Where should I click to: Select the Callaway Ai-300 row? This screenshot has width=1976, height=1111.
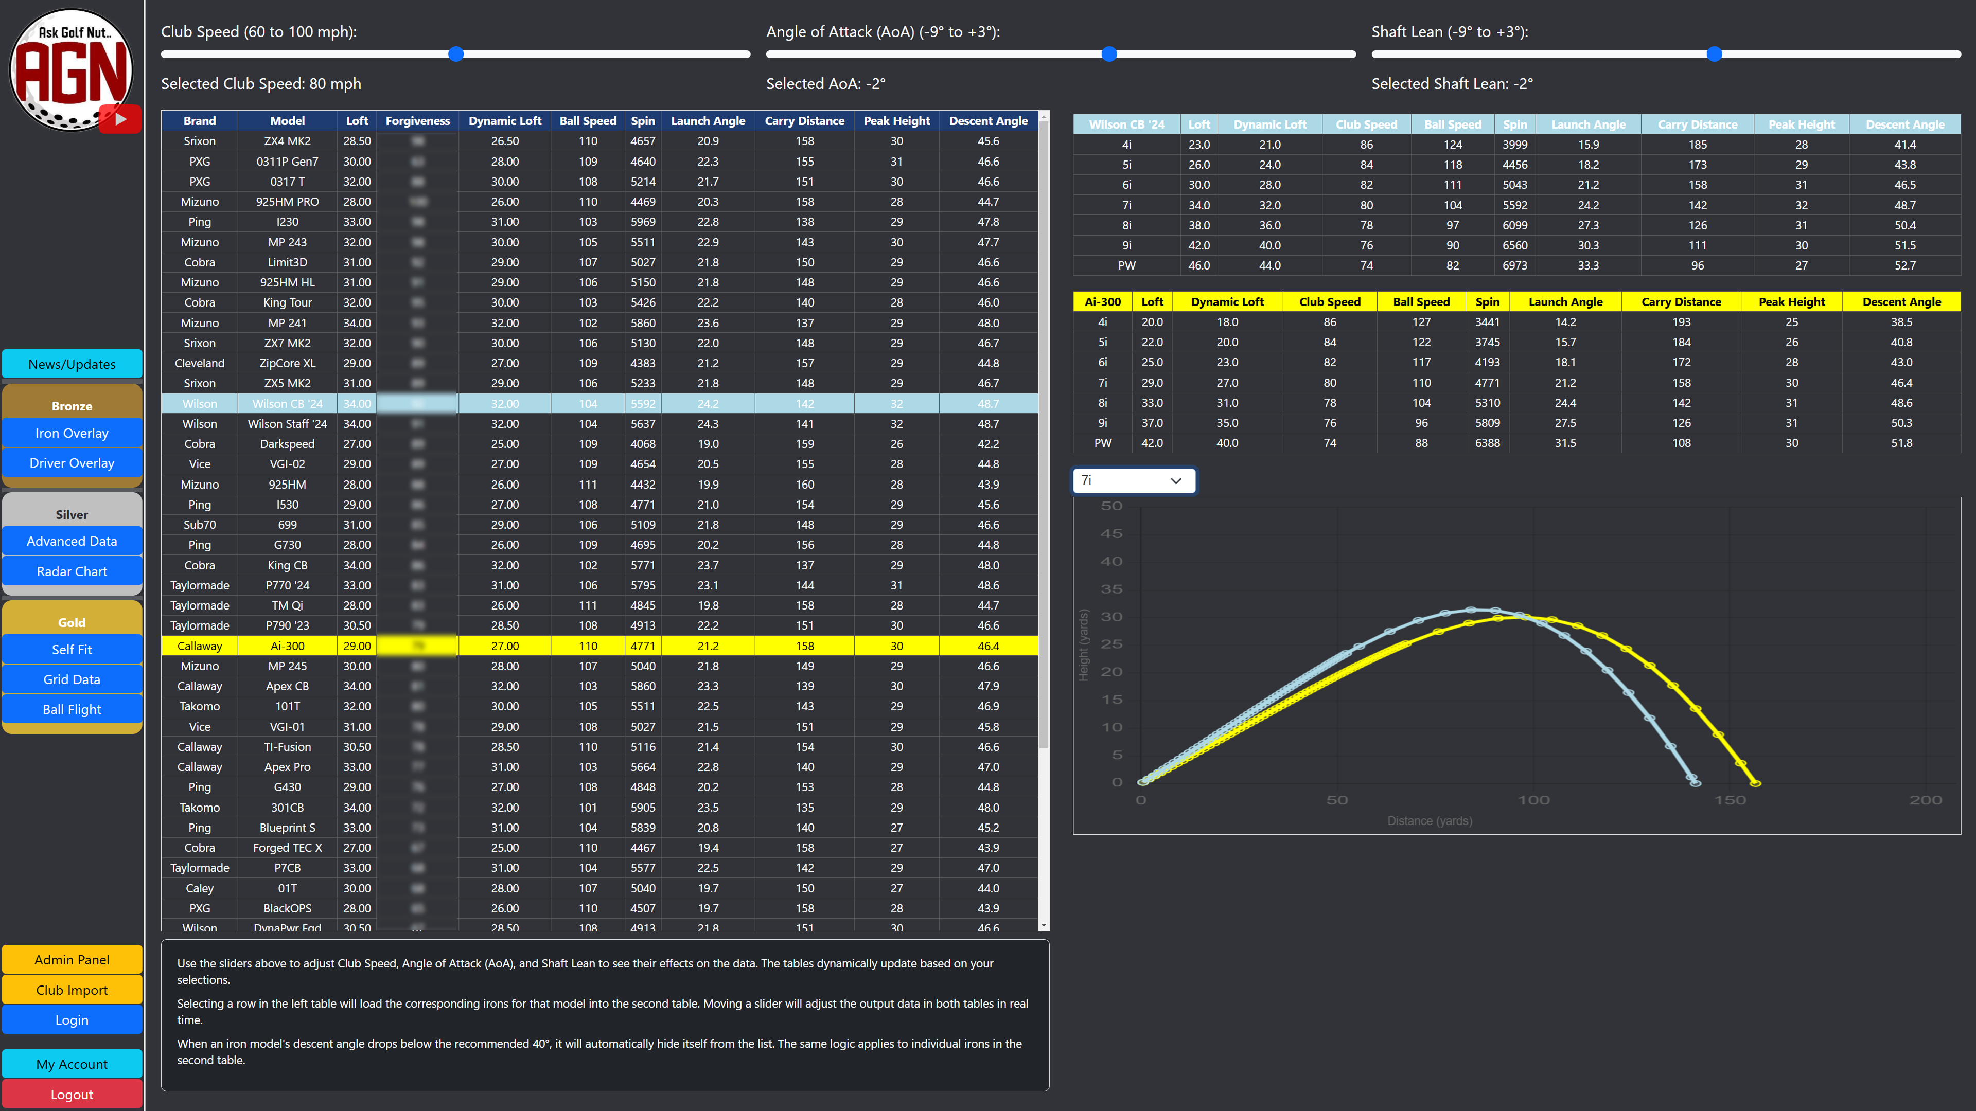click(287, 647)
